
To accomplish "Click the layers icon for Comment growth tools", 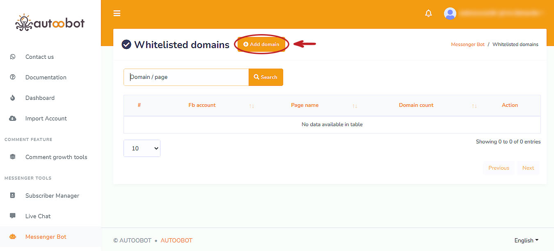I will click(x=13, y=157).
